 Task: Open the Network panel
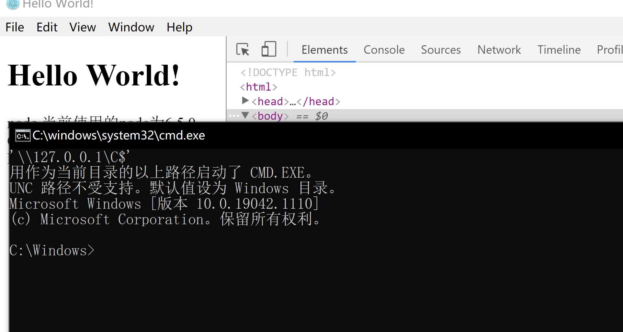coord(499,50)
